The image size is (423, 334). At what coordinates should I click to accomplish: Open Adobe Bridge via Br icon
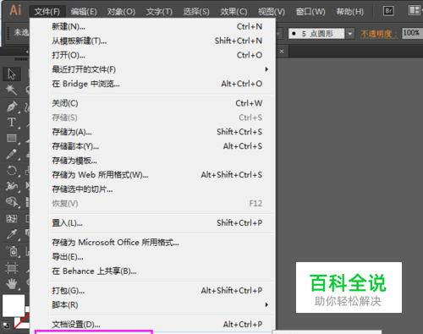[x=388, y=11]
